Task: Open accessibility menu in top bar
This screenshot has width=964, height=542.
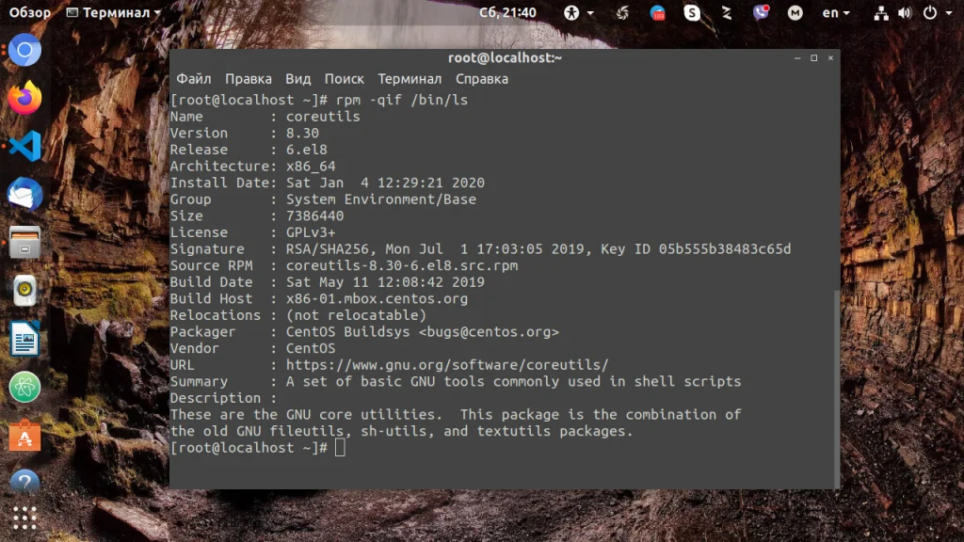Action: (578, 12)
